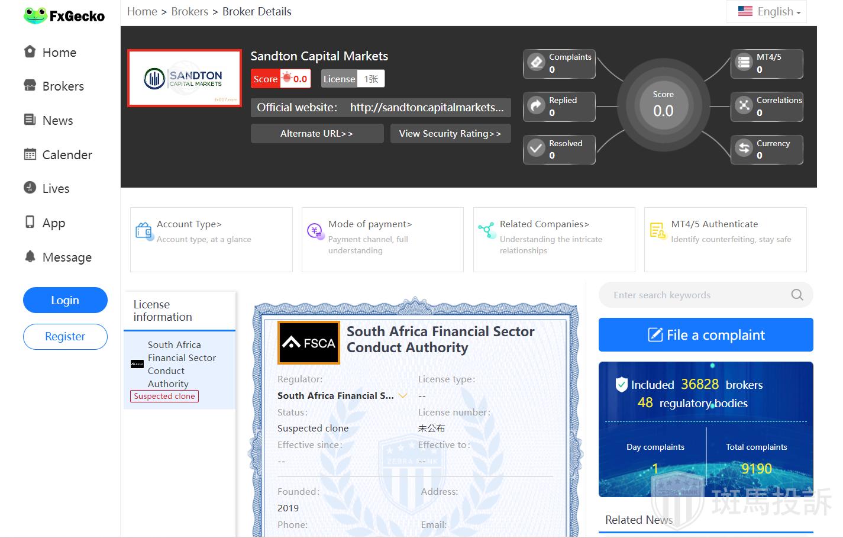
Task: Click the Correlations icon
Action: tap(744, 105)
